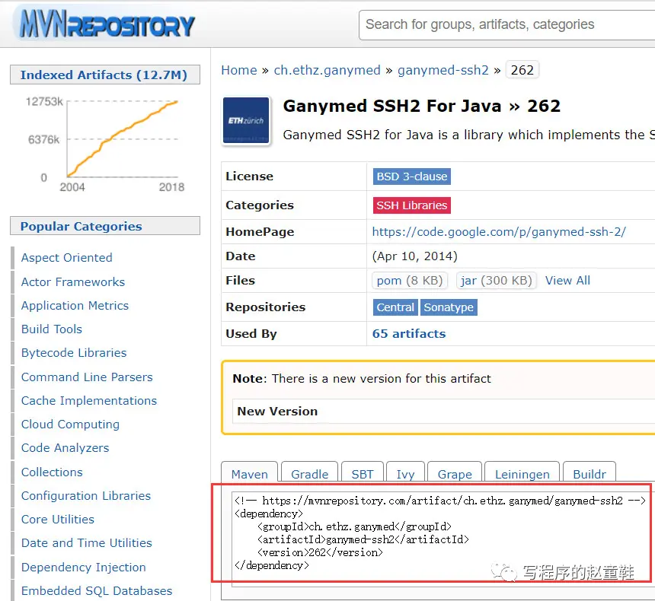Open the Aspect Oriented category

click(x=67, y=257)
